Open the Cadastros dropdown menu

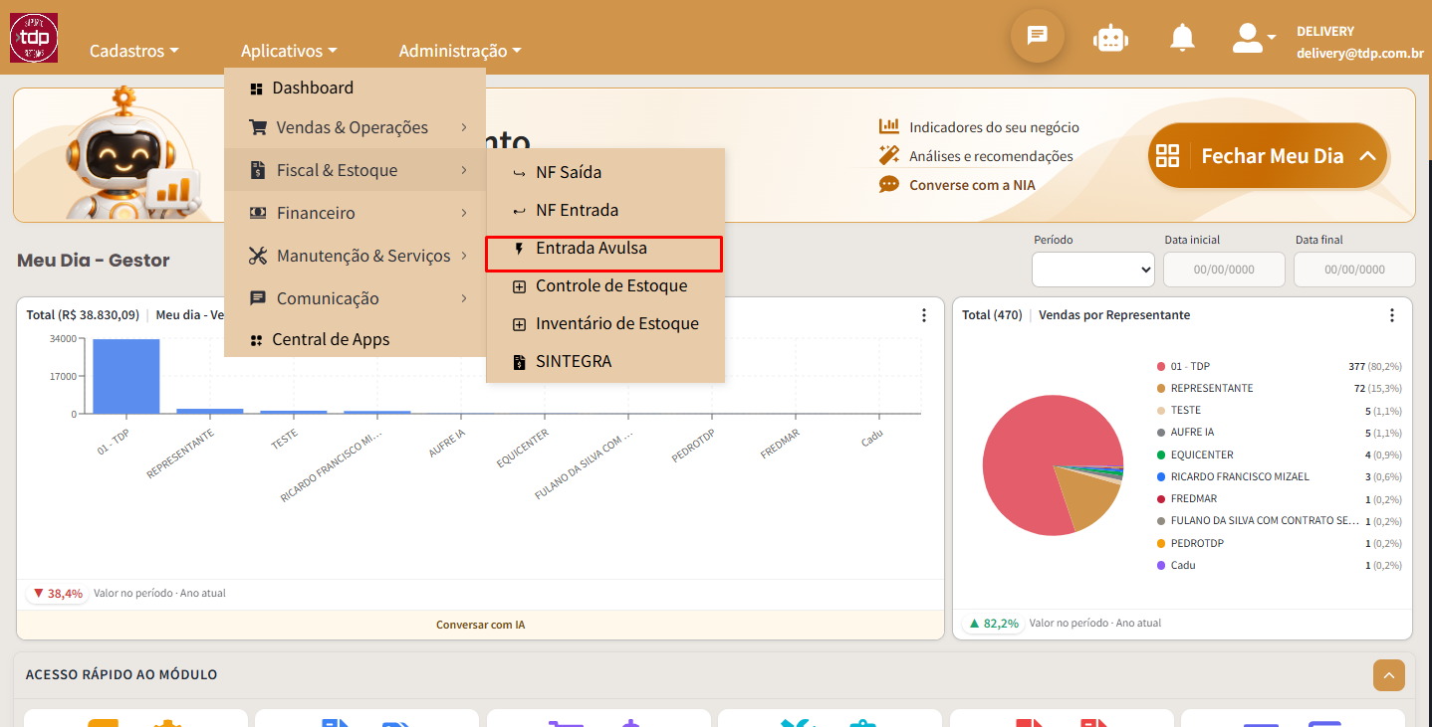click(x=134, y=51)
